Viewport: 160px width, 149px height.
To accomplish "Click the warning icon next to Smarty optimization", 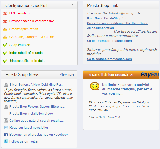I will click(5, 29).
